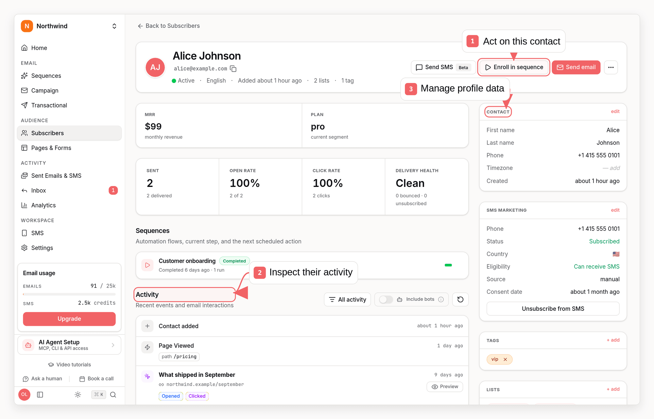Open the Inbox

tap(69, 191)
